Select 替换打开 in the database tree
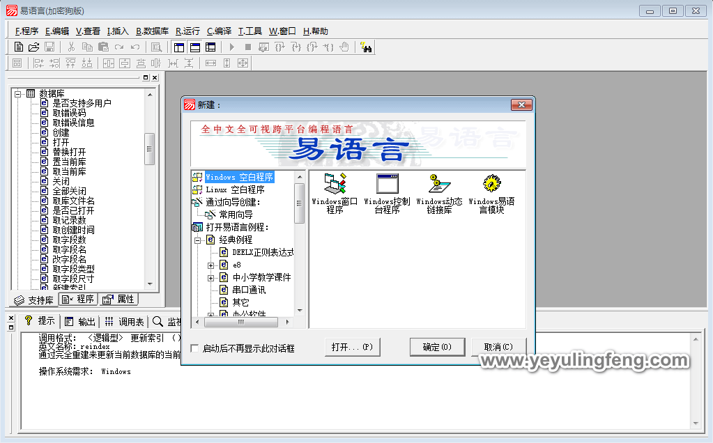 point(69,152)
